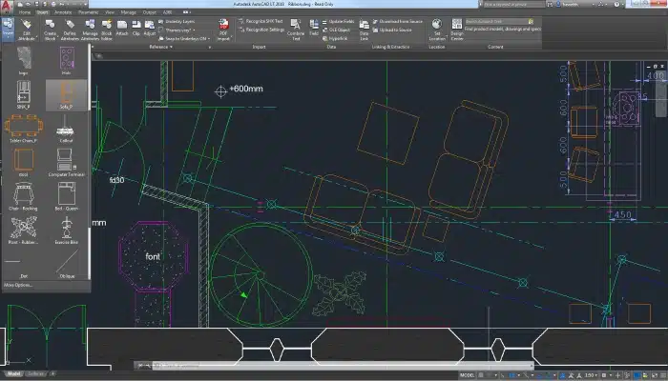Launch the Block Editor
The width and height of the screenshot is (668, 381).
pyautogui.click(x=107, y=30)
